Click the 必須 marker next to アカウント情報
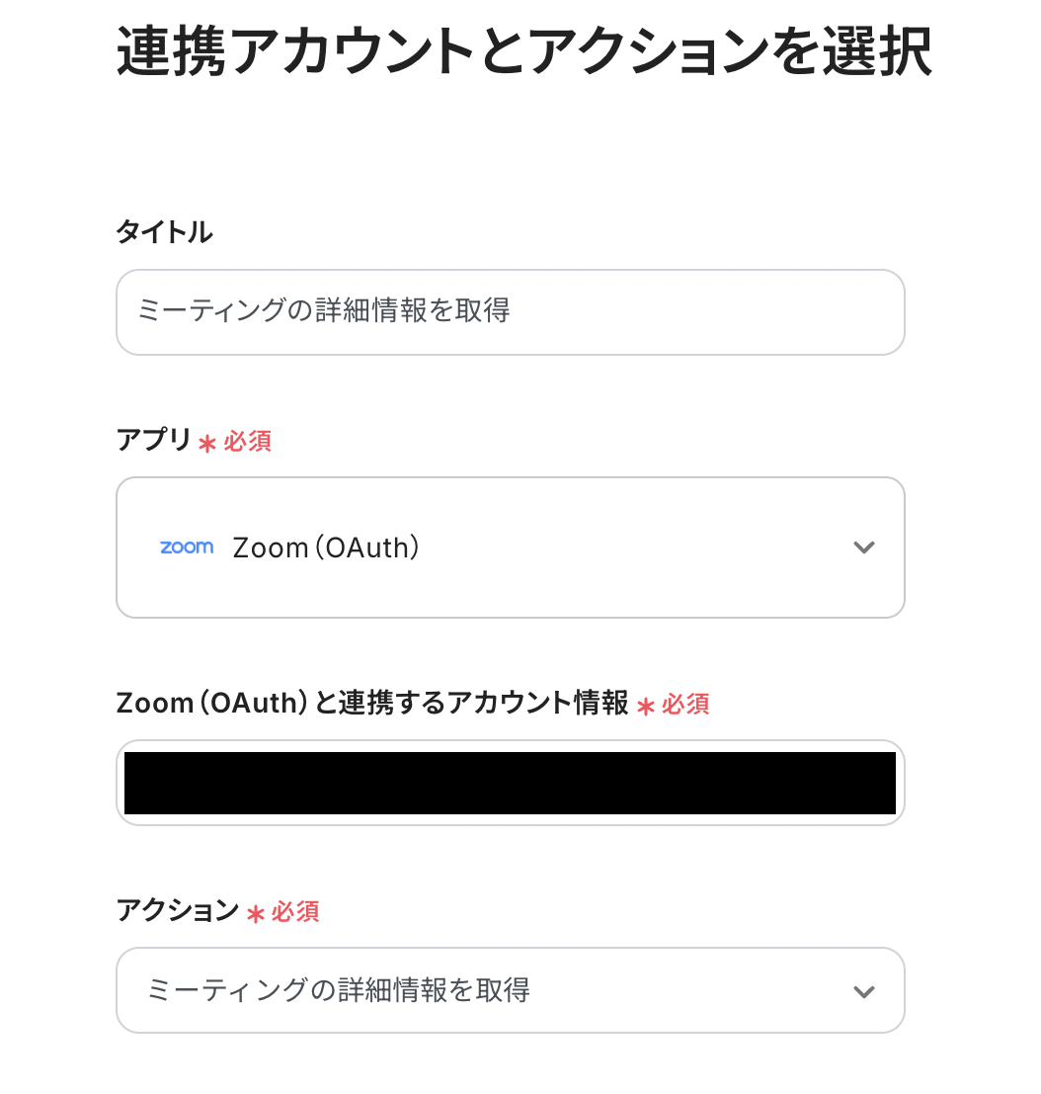The height and width of the screenshot is (1094, 1041). point(685,705)
